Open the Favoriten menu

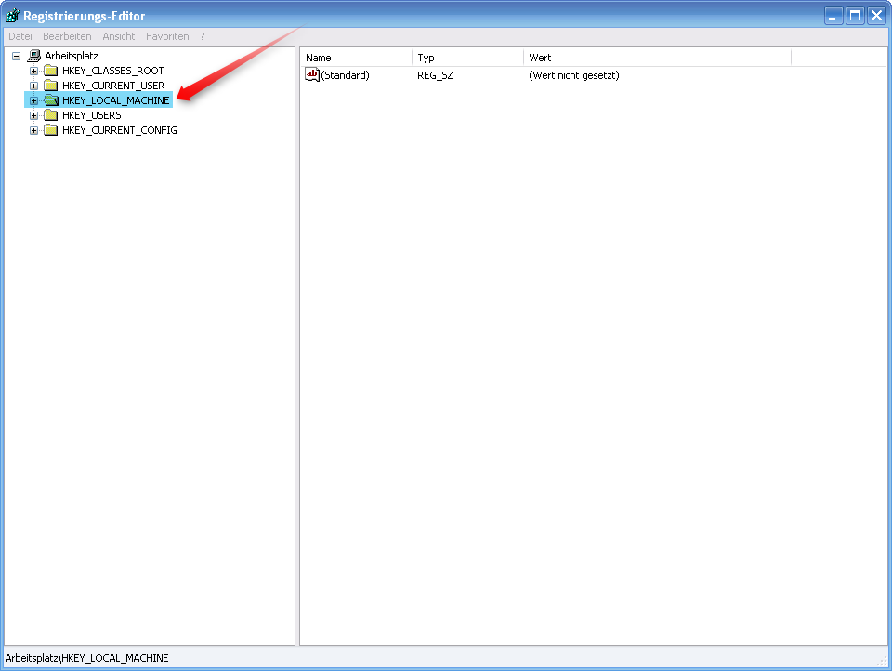[x=167, y=36]
